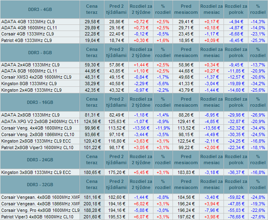Select the 97,10 € Corsair Veng. 2x8GB earlier price

point(117,134)
